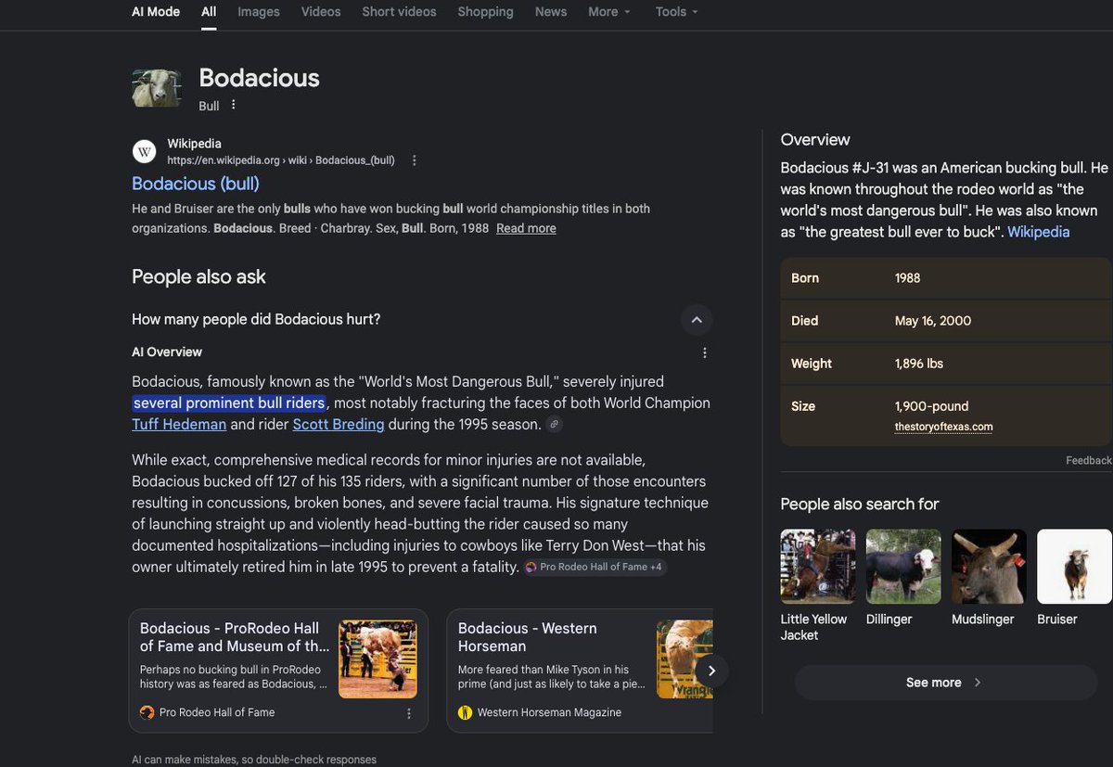Advance source cards with next arrow
This screenshot has height=767, width=1113.
[711, 670]
